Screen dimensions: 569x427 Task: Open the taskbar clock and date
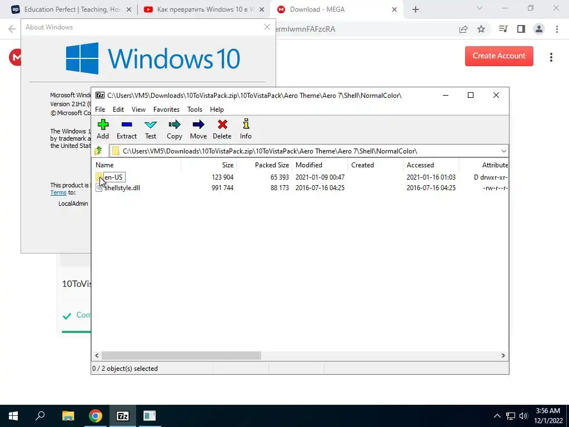point(548,416)
